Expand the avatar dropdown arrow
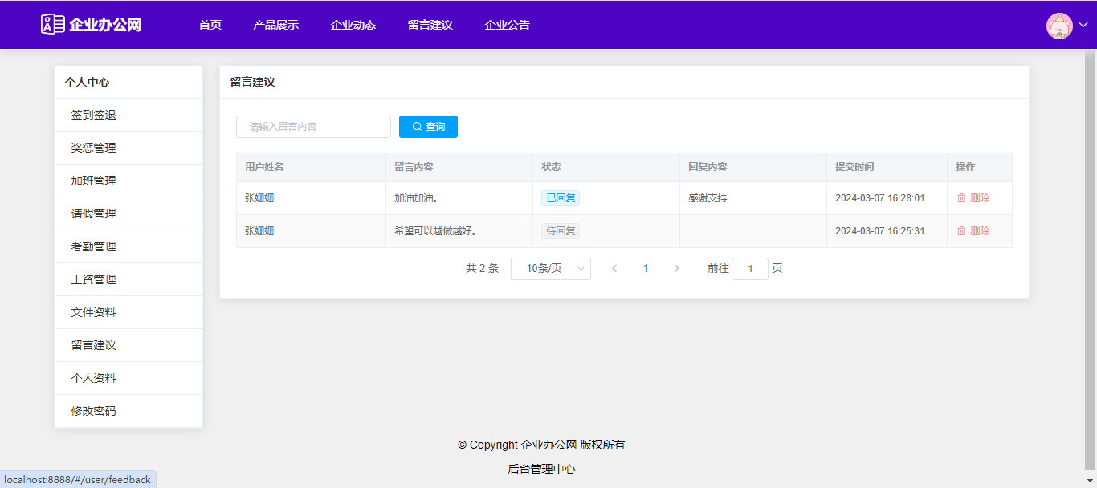The width and height of the screenshot is (1097, 488). pyautogui.click(x=1083, y=25)
